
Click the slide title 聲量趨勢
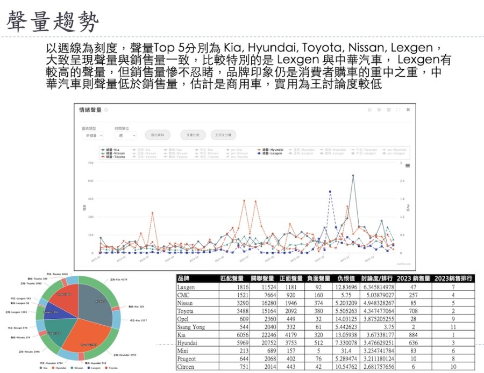[52, 21]
